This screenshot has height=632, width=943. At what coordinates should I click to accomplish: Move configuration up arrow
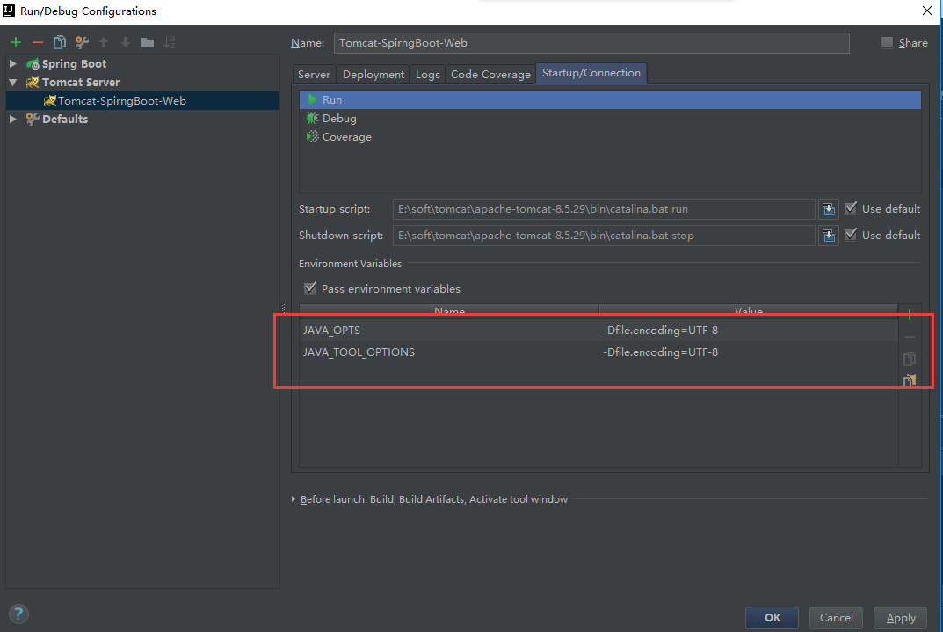pyautogui.click(x=104, y=42)
